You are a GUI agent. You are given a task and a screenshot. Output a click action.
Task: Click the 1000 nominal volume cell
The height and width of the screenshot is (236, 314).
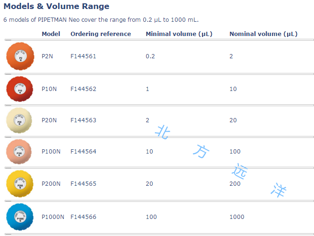coord(237,217)
